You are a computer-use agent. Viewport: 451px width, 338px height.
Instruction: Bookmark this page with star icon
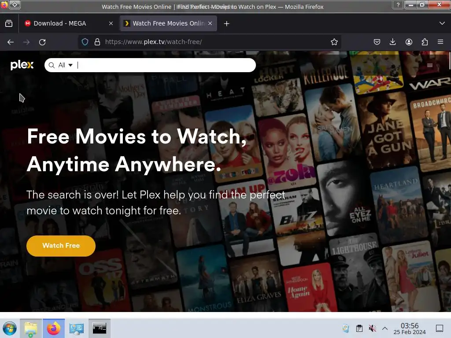coord(334,42)
